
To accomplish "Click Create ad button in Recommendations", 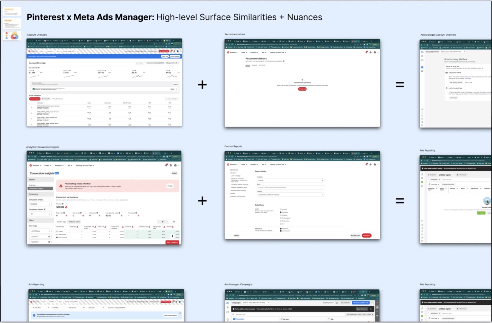I will tap(302, 89).
